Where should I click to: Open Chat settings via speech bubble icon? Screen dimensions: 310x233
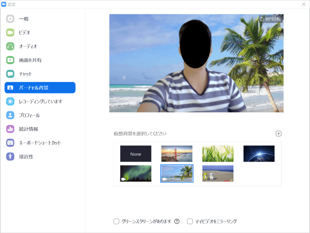click(x=10, y=74)
